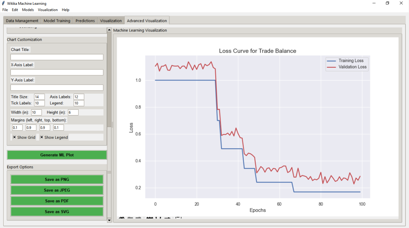Click the Tick Labels size field
Image resolution: width=409 pixels, height=228 pixels.
(39, 103)
